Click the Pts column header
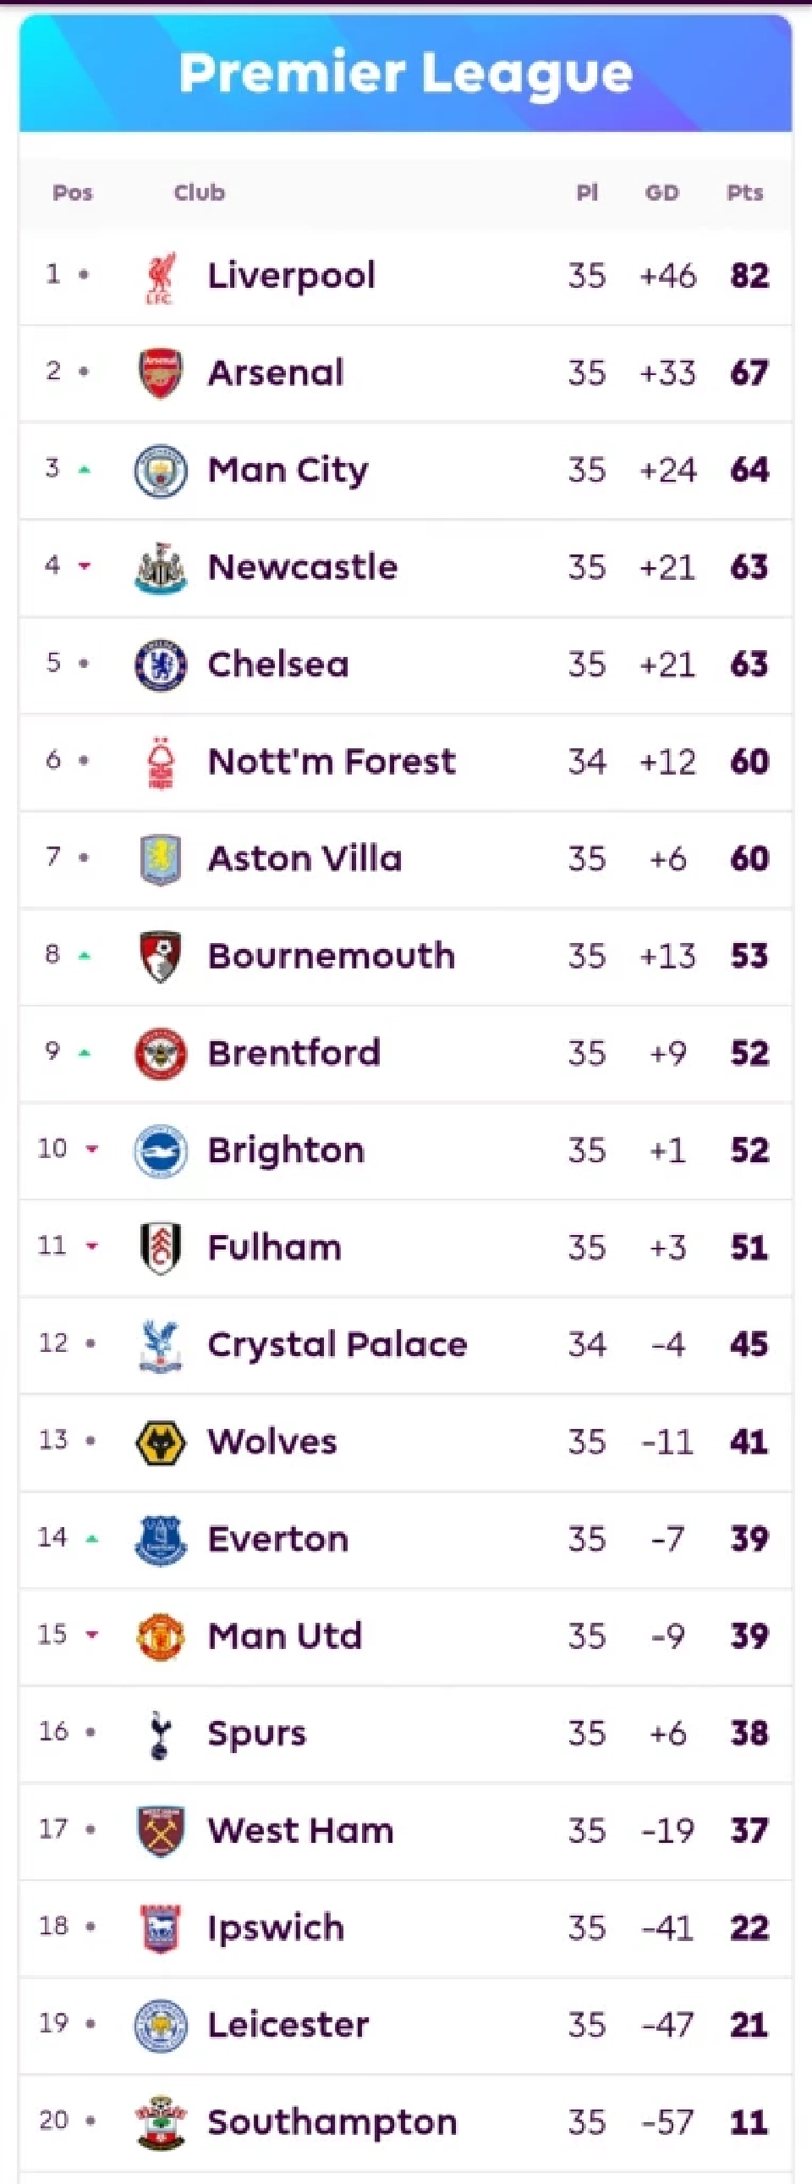This screenshot has width=812, height=2184. tap(744, 192)
